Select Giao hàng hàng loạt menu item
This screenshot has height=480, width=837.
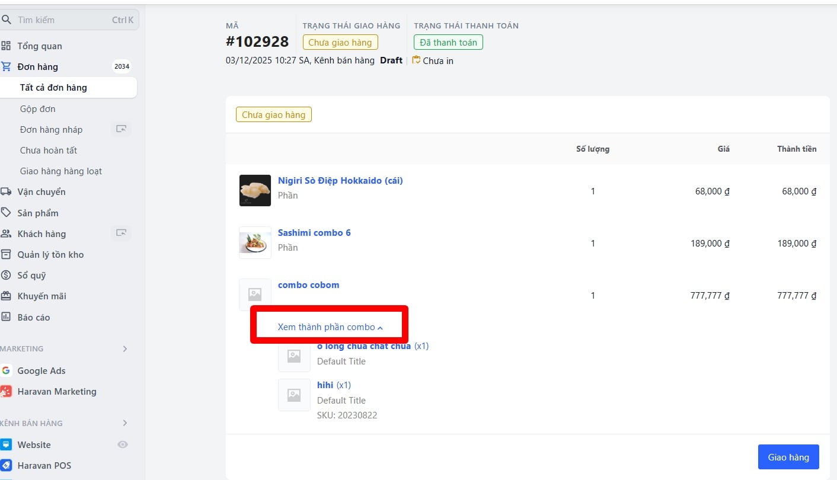click(61, 171)
